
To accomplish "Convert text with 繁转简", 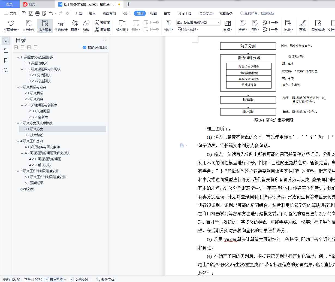I will tap(102, 23).
